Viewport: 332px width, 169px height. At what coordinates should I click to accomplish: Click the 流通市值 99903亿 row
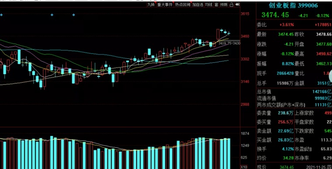point(294,98)
